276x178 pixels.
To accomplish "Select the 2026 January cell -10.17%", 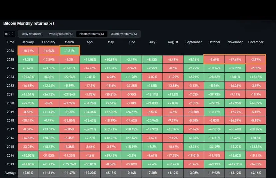I will click(x=28, y=51).
